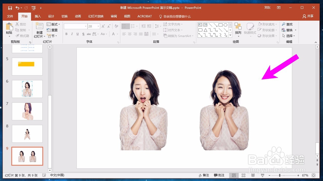Switch to Insert (插入) tab

click(38, 16)
